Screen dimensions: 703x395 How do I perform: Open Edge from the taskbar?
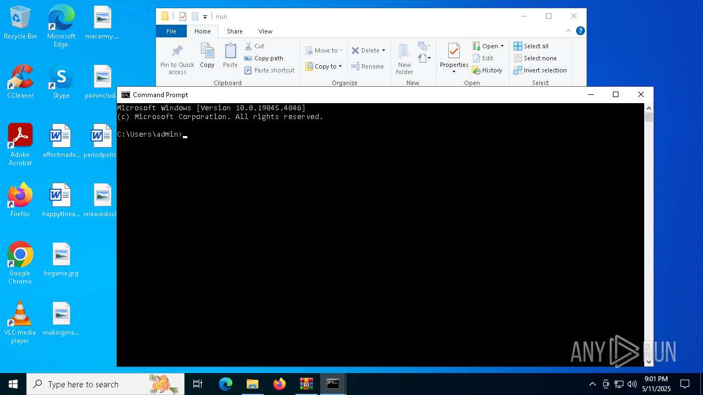point(226,384)
